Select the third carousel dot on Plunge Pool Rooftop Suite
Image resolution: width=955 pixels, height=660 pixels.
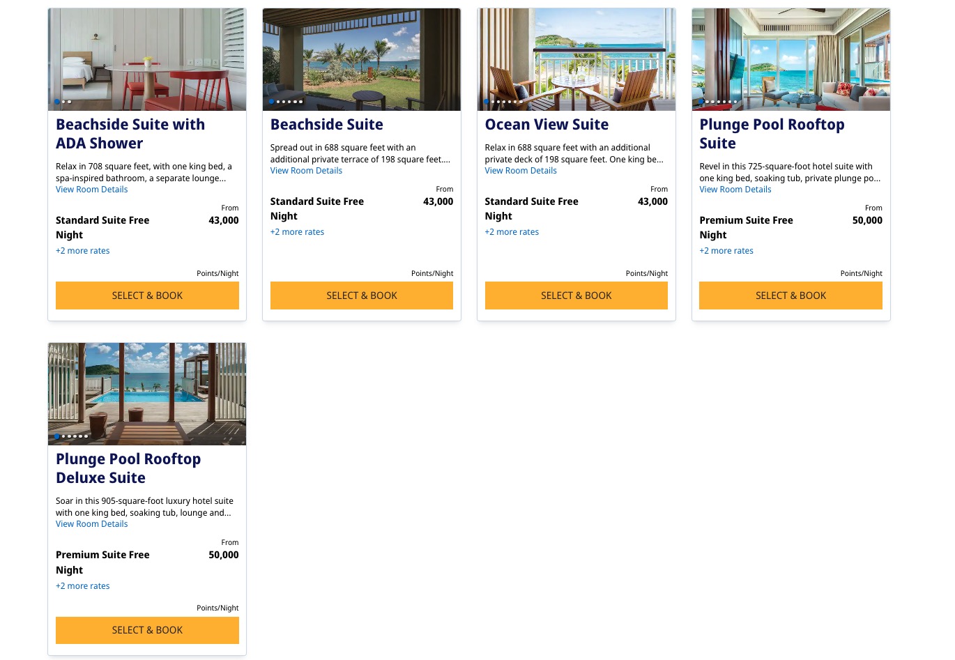[x=712, y=101]
